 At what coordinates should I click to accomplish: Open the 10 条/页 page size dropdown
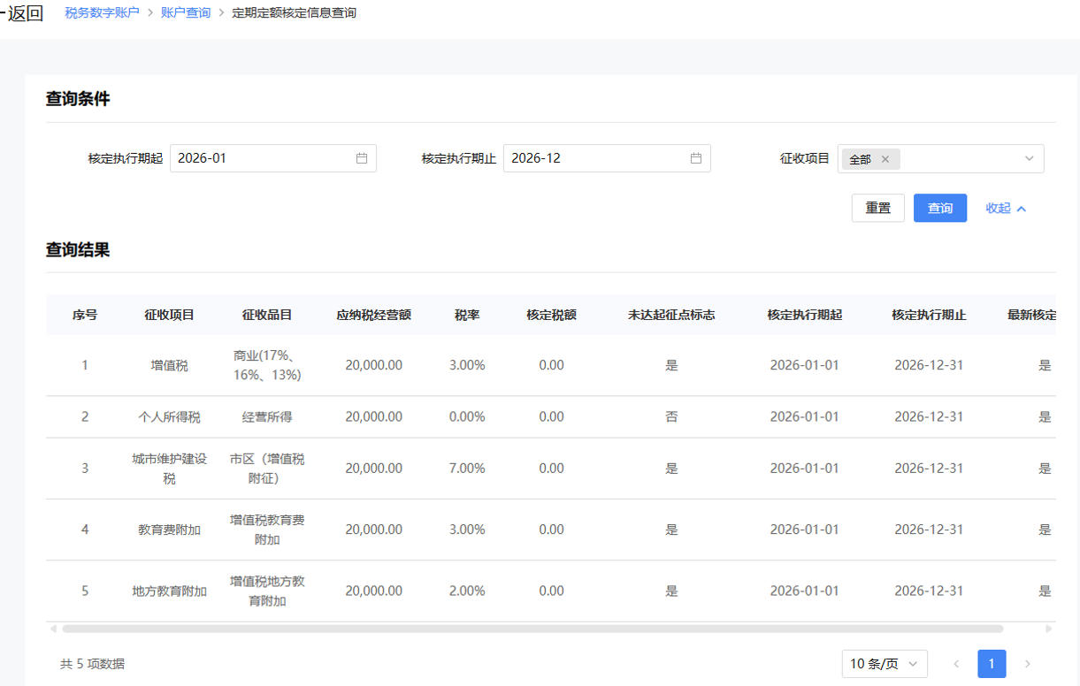885,664
